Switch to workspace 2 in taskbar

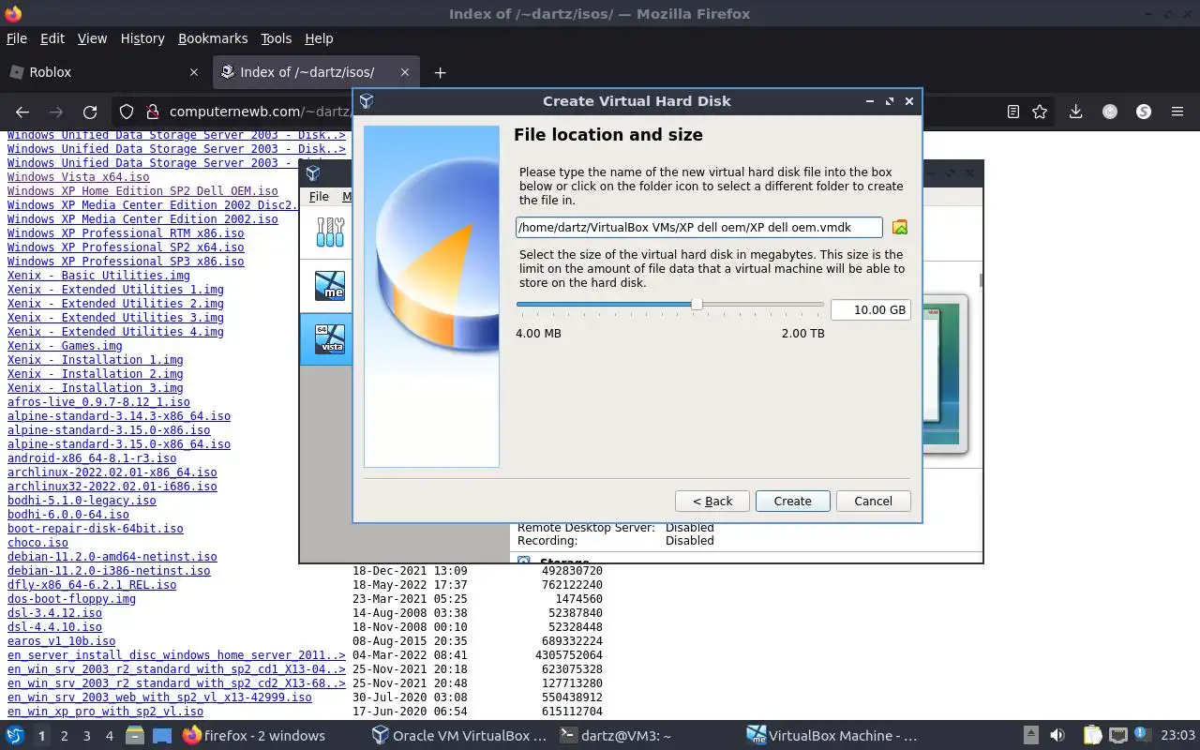click(64, 736)
